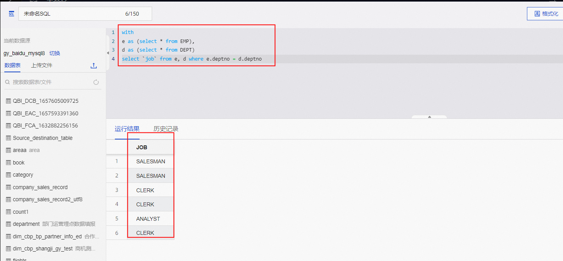
Task: Select the 数据表 tab
Action: (x=12, y=65)
